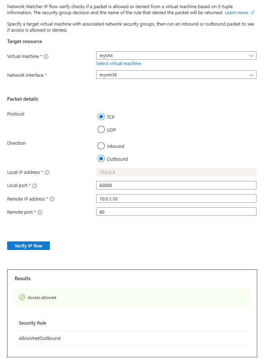Open the Virtual machine dropdown
This screenshot has height=363, width=264.
176,56
